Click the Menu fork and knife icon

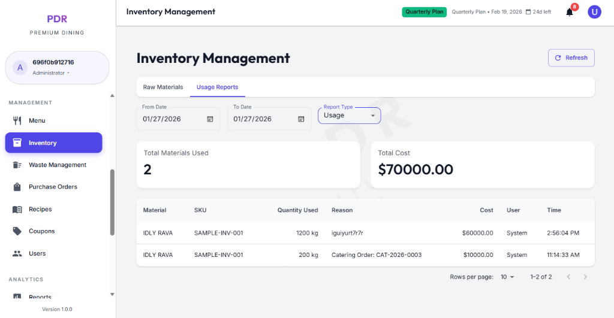click(17, 120)
